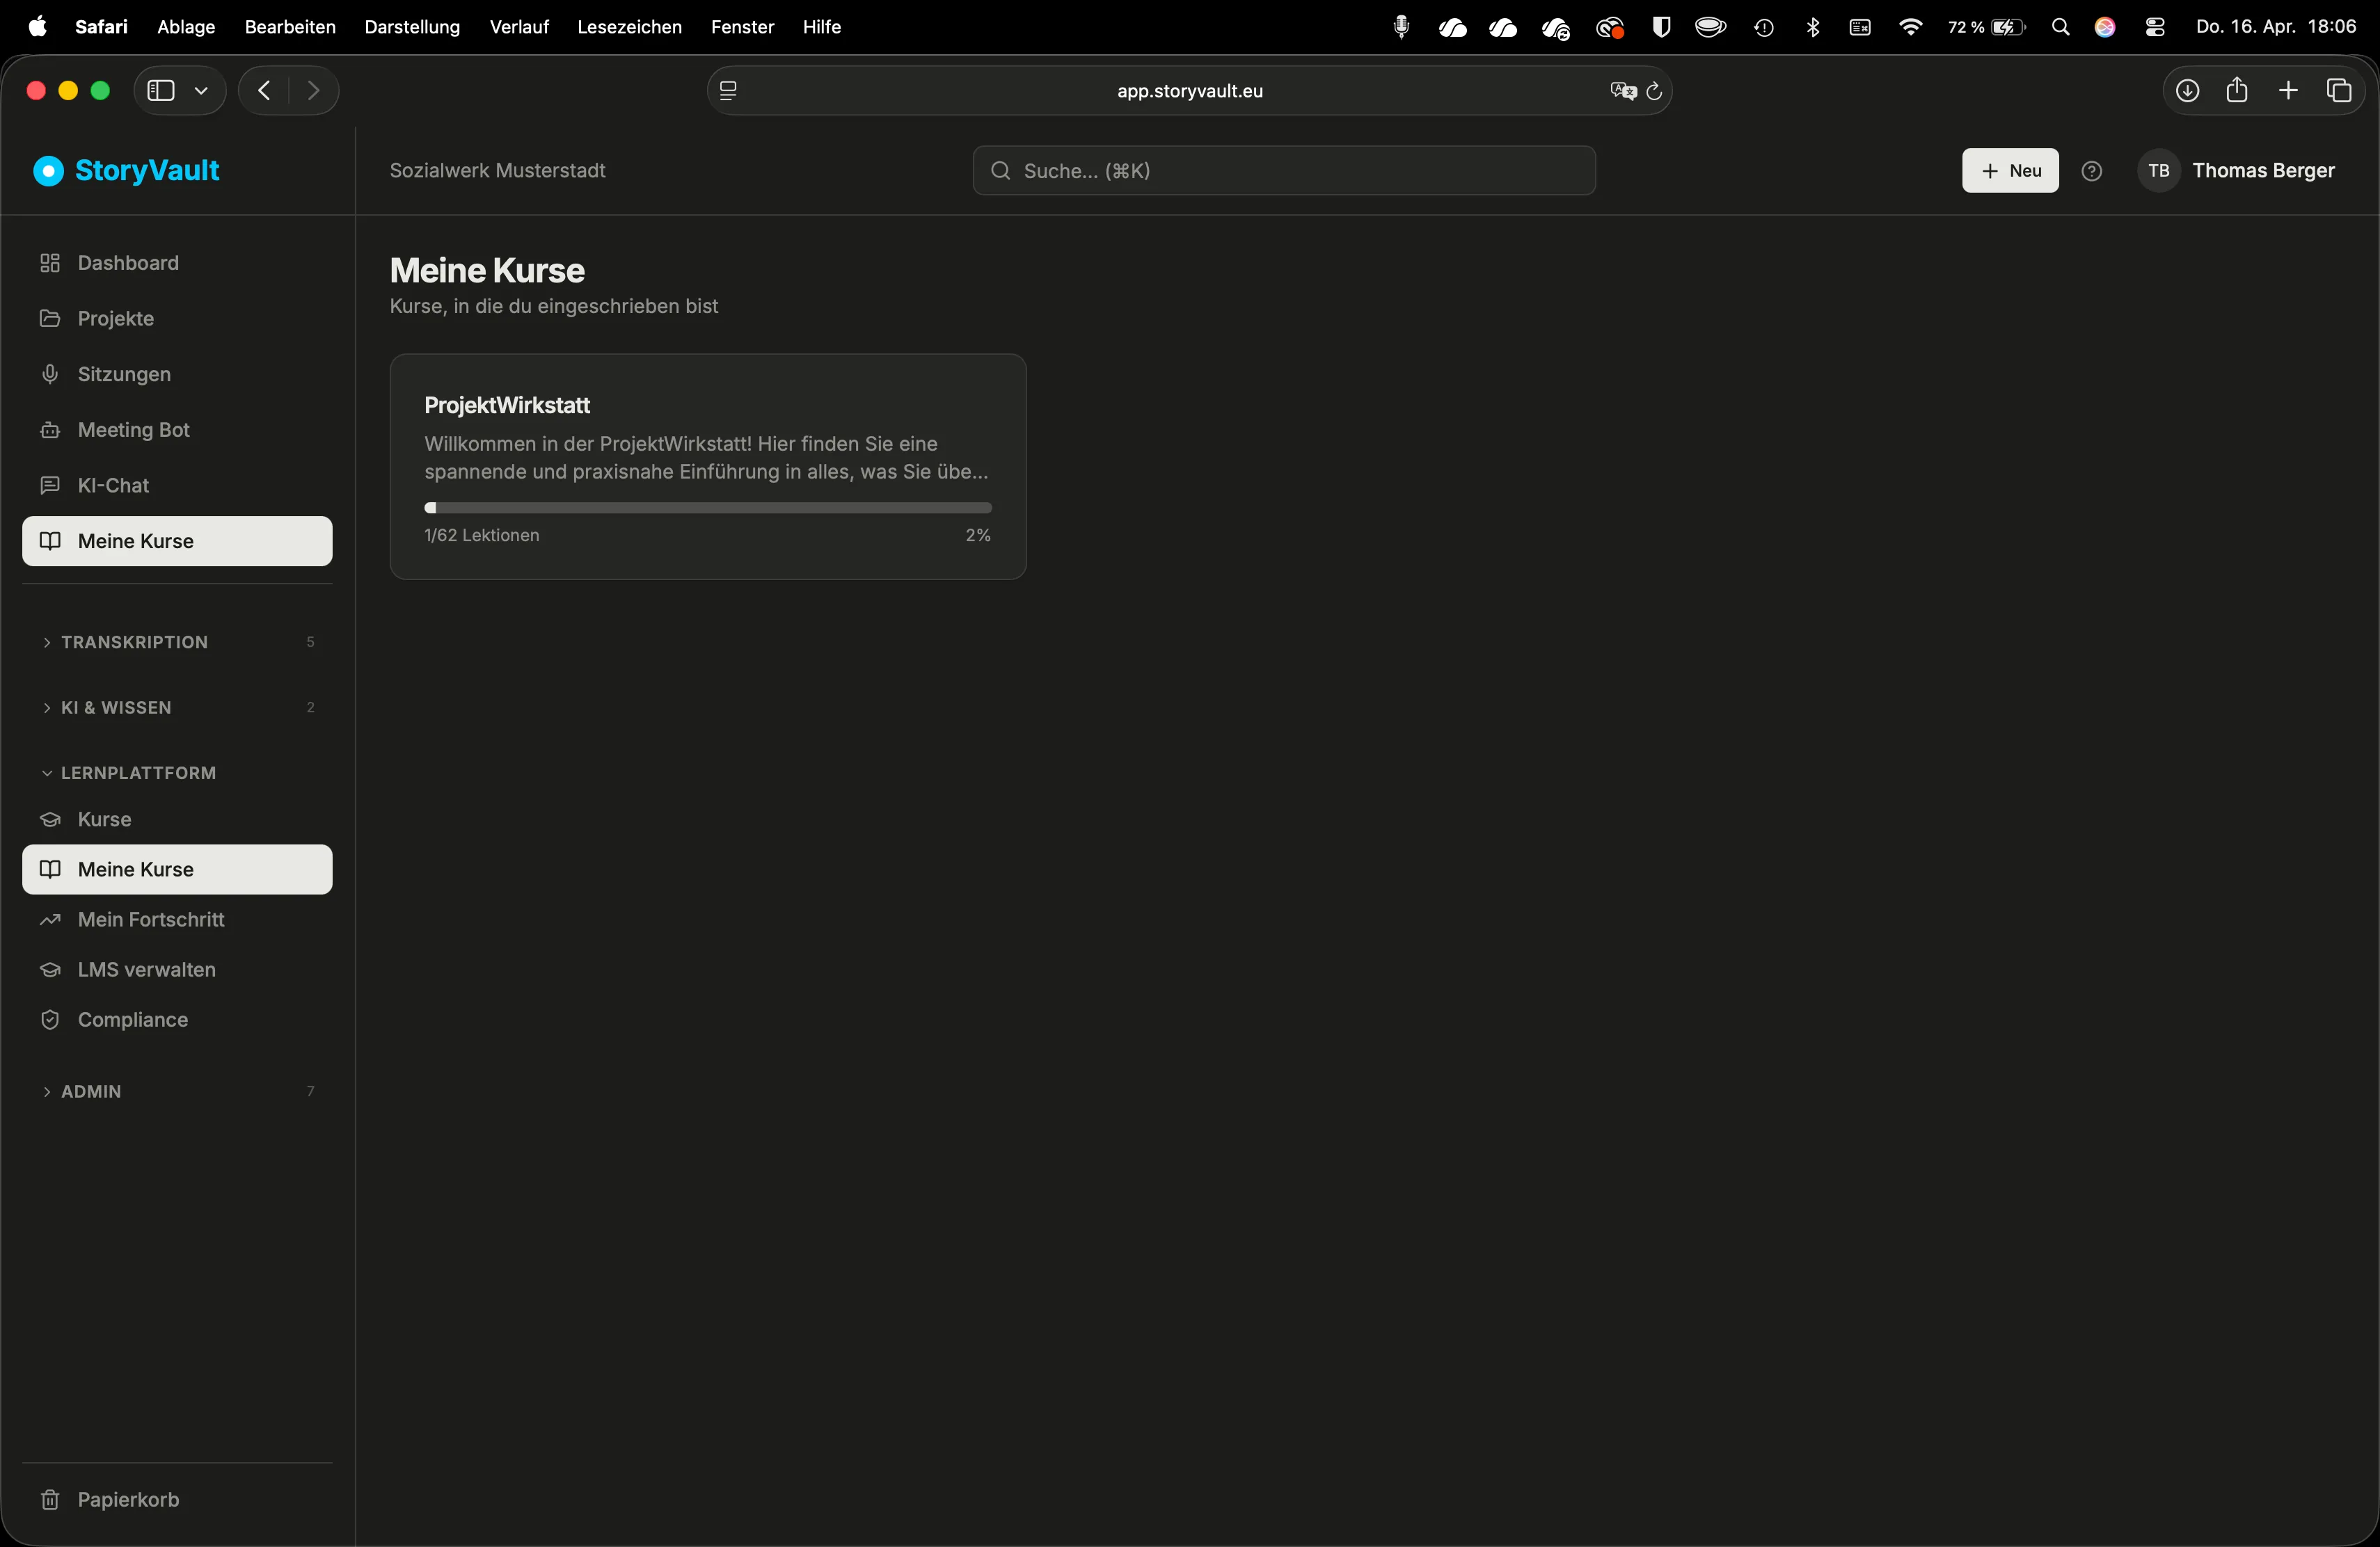Viewport: 2380px width, 1547px height.
Task: Click the app.storyvault.eu address bar
Action: pyautogui.click(x=1190, y=91)
